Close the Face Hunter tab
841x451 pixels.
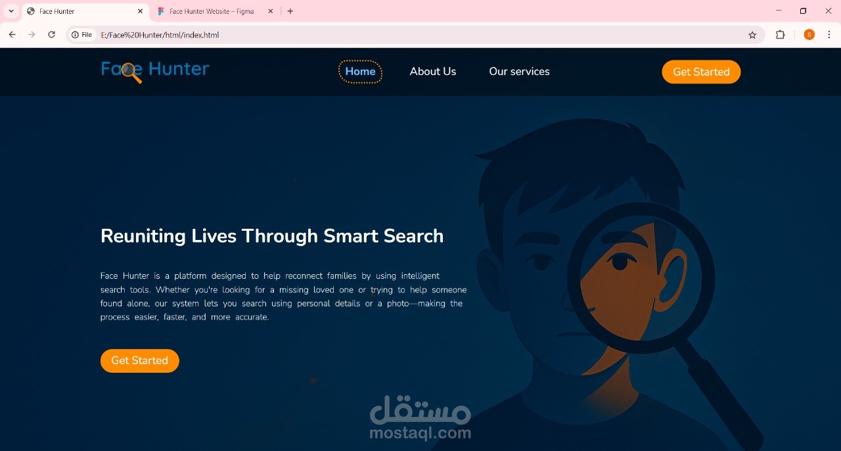[x=140, y=11]
